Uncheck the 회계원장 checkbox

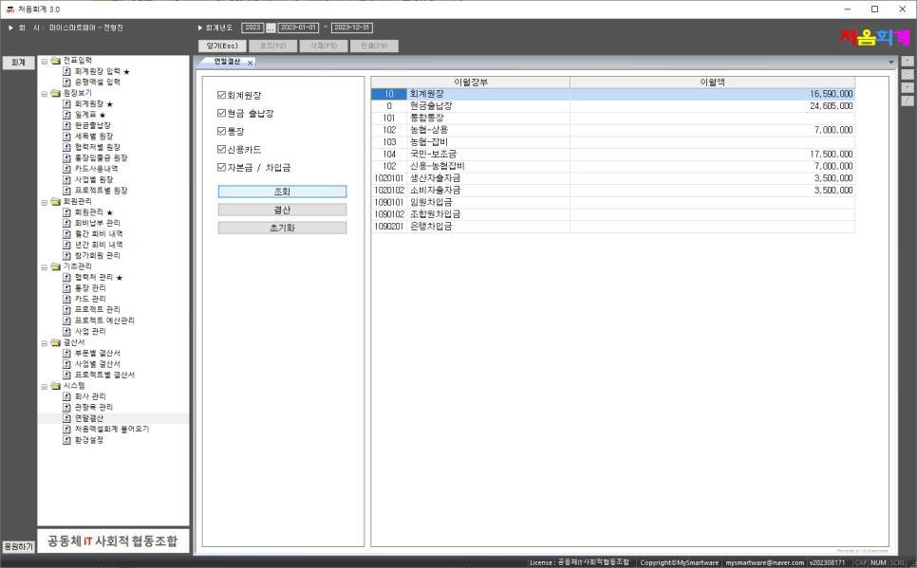221,95
